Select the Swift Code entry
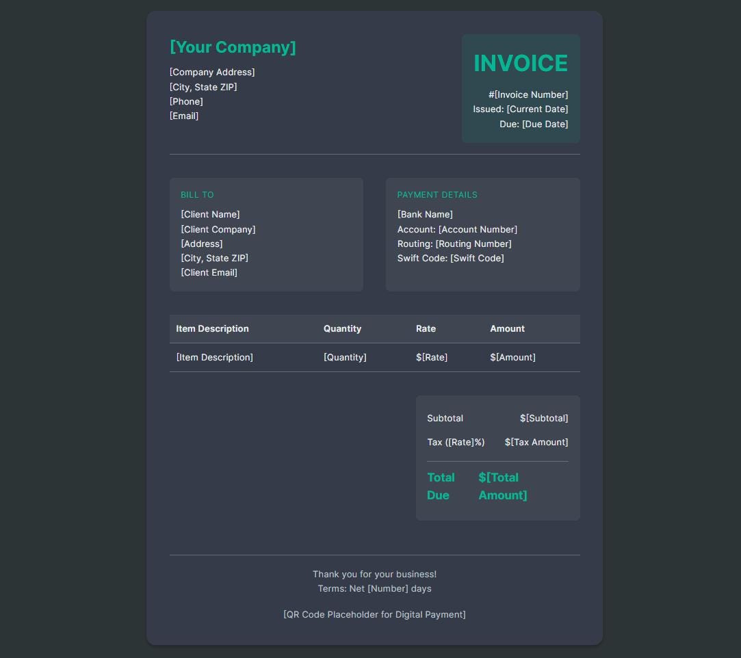741x658 pixels. 451,258
